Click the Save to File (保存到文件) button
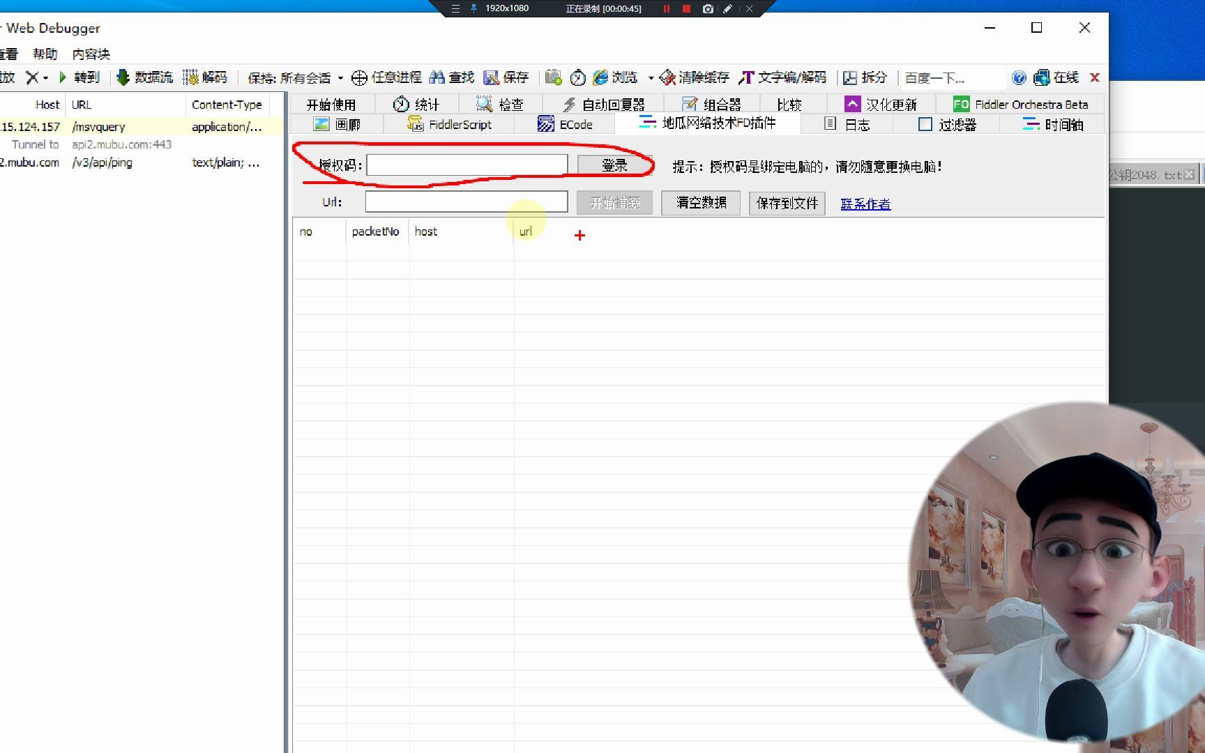This screenshot has width=1205, height=753. pyautogui.click(x=787, y=204)
